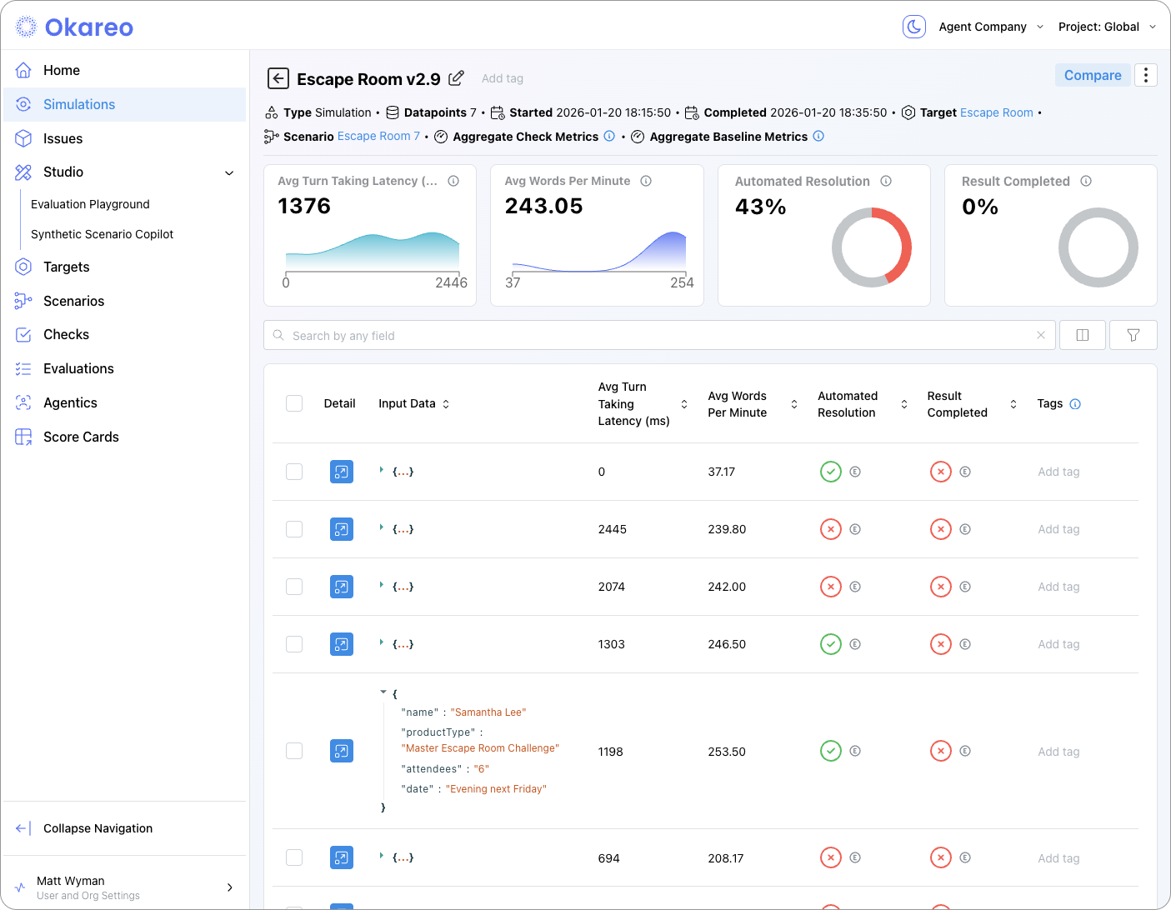Click the edit pencil beside Escape Room v2.9
The height and width of the screenshot is (910, 1171).
[x=457, y=77]
